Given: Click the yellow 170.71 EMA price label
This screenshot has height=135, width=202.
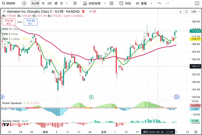Looking at the screenshot, I should pos(195,39).
